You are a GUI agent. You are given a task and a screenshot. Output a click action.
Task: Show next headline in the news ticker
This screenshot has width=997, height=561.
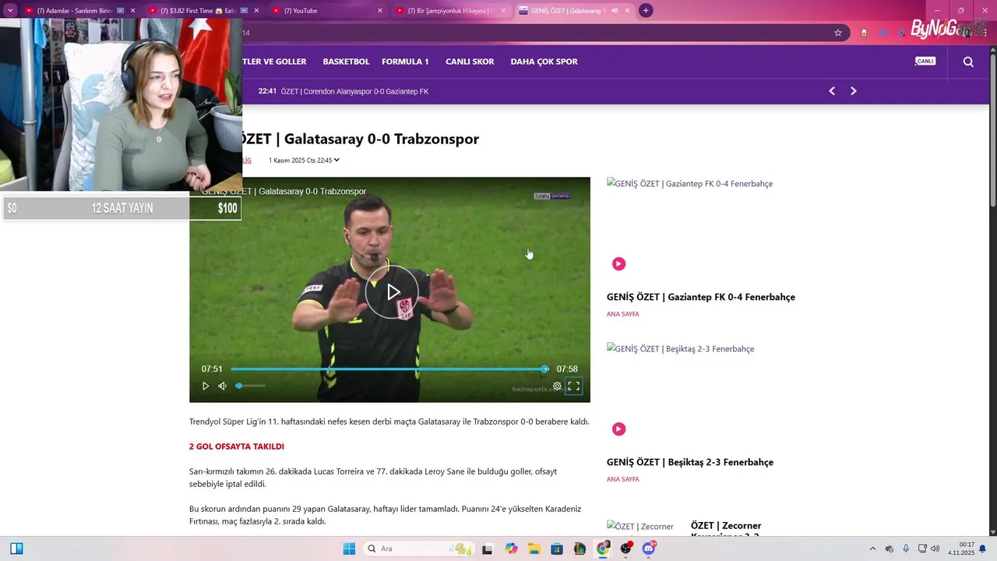coord(854,91)
